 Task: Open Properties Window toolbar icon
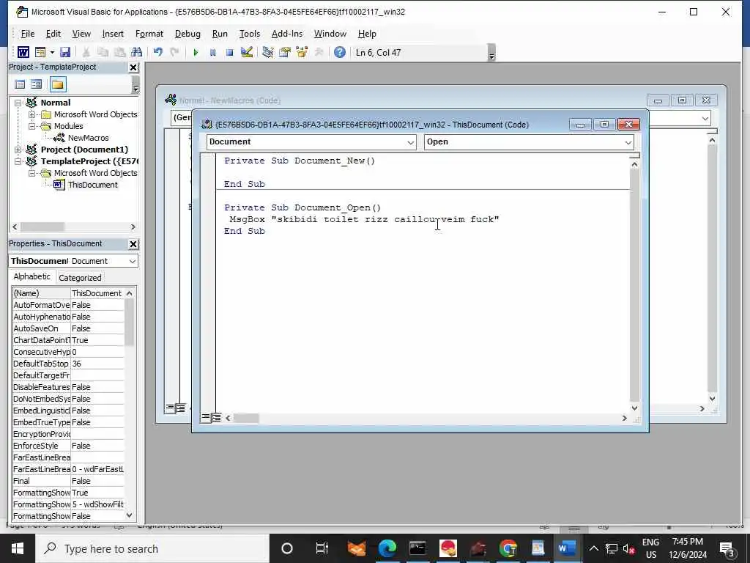point(285,52)
